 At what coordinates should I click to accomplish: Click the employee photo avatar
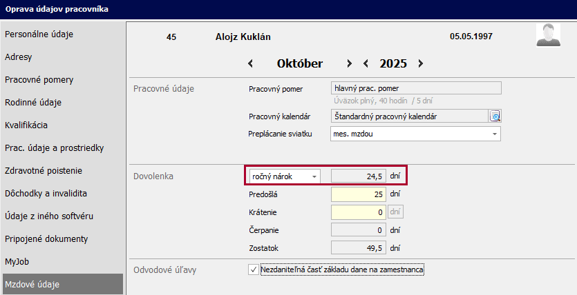pyautogui.click(x=548, y=34)
